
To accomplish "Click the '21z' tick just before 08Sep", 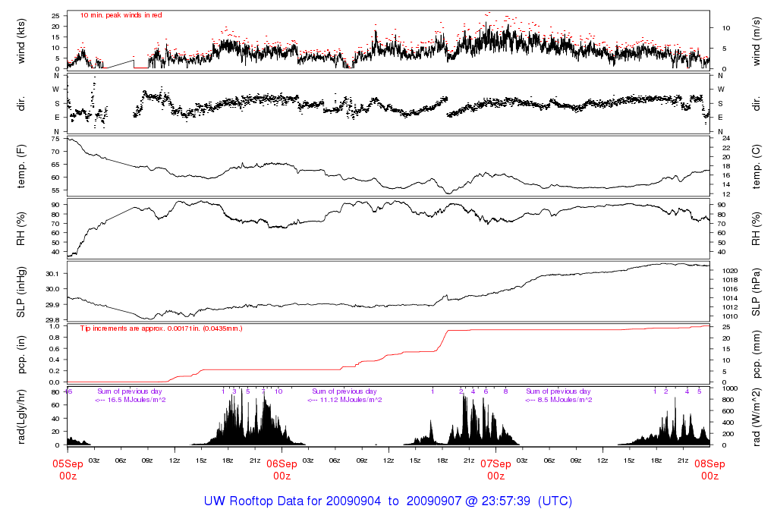I will pyautogui.click(x=683, y=460).
